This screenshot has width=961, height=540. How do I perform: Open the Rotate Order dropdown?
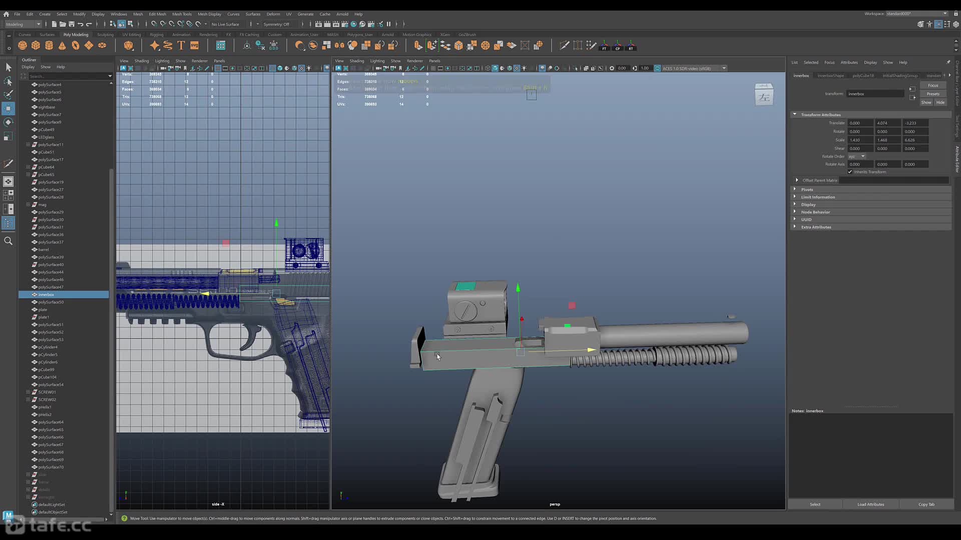856,156
